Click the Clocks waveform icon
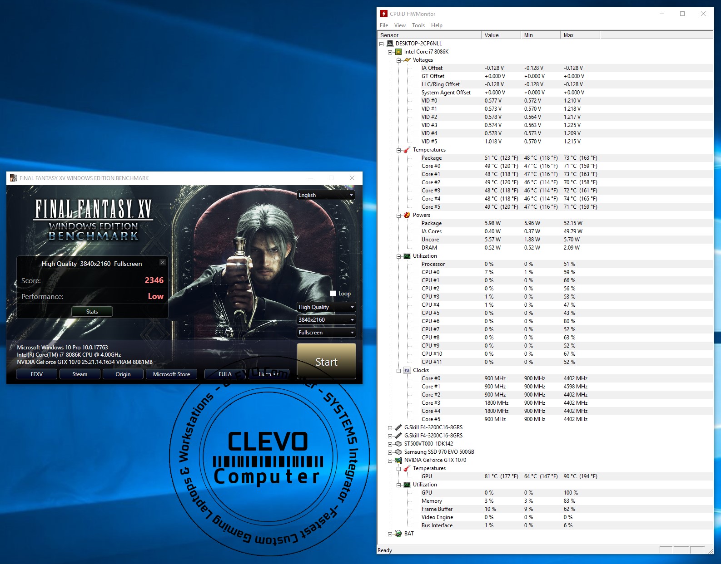 coord(407,370)
